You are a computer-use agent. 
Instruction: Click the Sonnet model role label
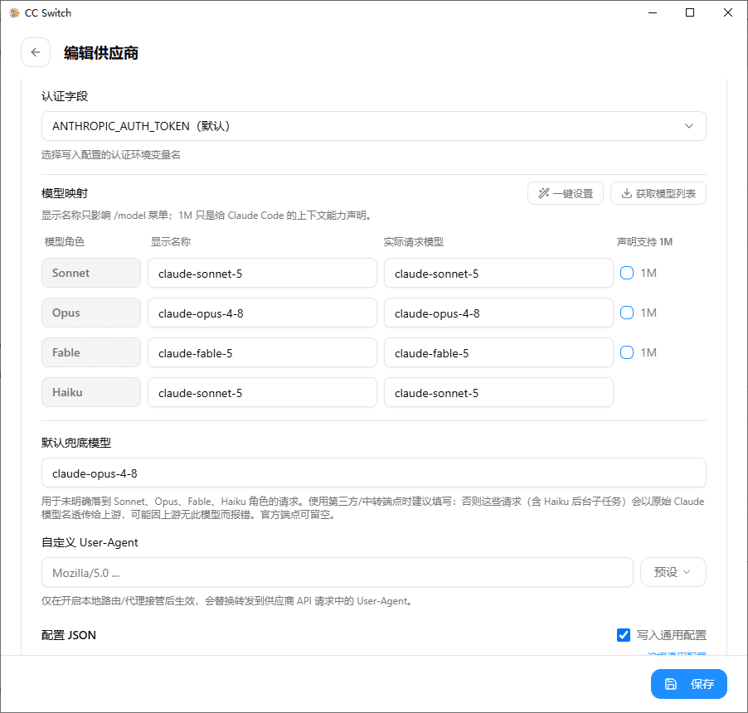tap(91, 273)
